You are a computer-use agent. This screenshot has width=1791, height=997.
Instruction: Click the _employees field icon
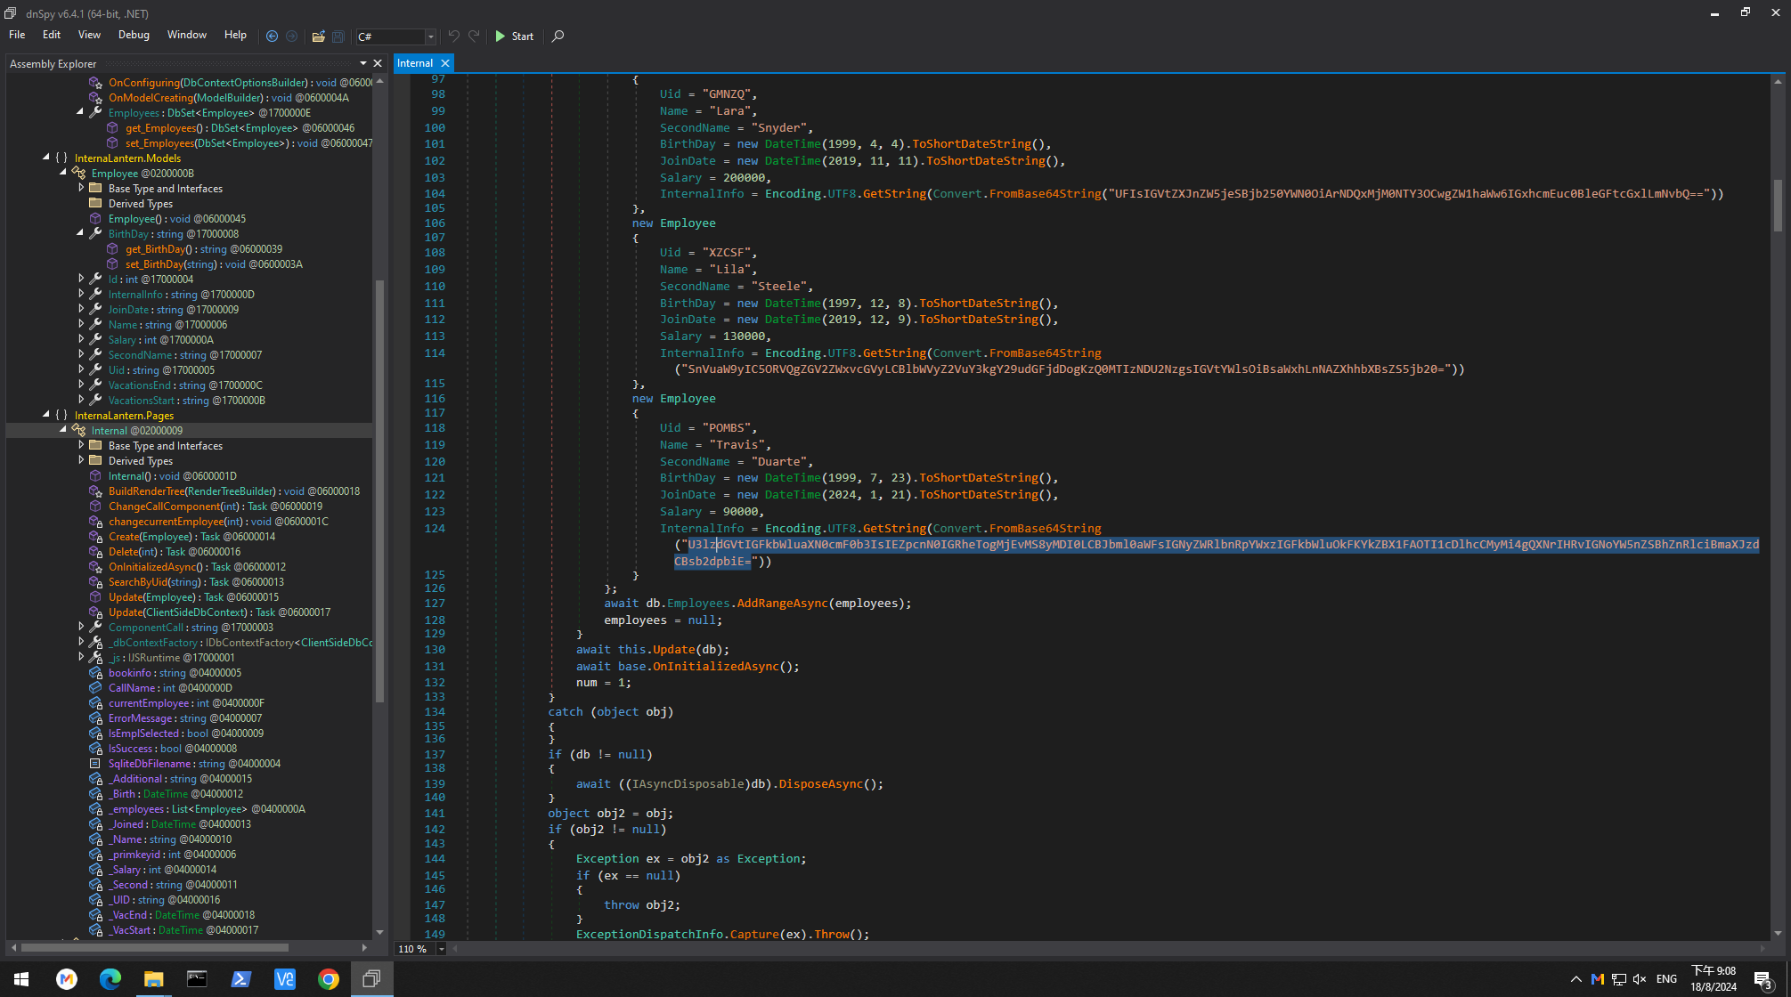click(95, 809)
